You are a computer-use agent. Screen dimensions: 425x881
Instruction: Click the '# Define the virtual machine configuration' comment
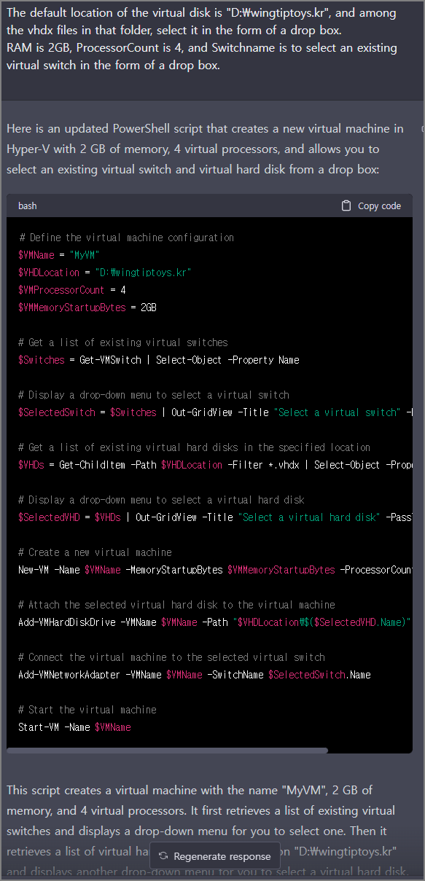point(127,238)
